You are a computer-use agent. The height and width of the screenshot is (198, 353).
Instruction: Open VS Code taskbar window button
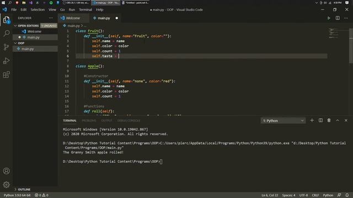(106, 3)
